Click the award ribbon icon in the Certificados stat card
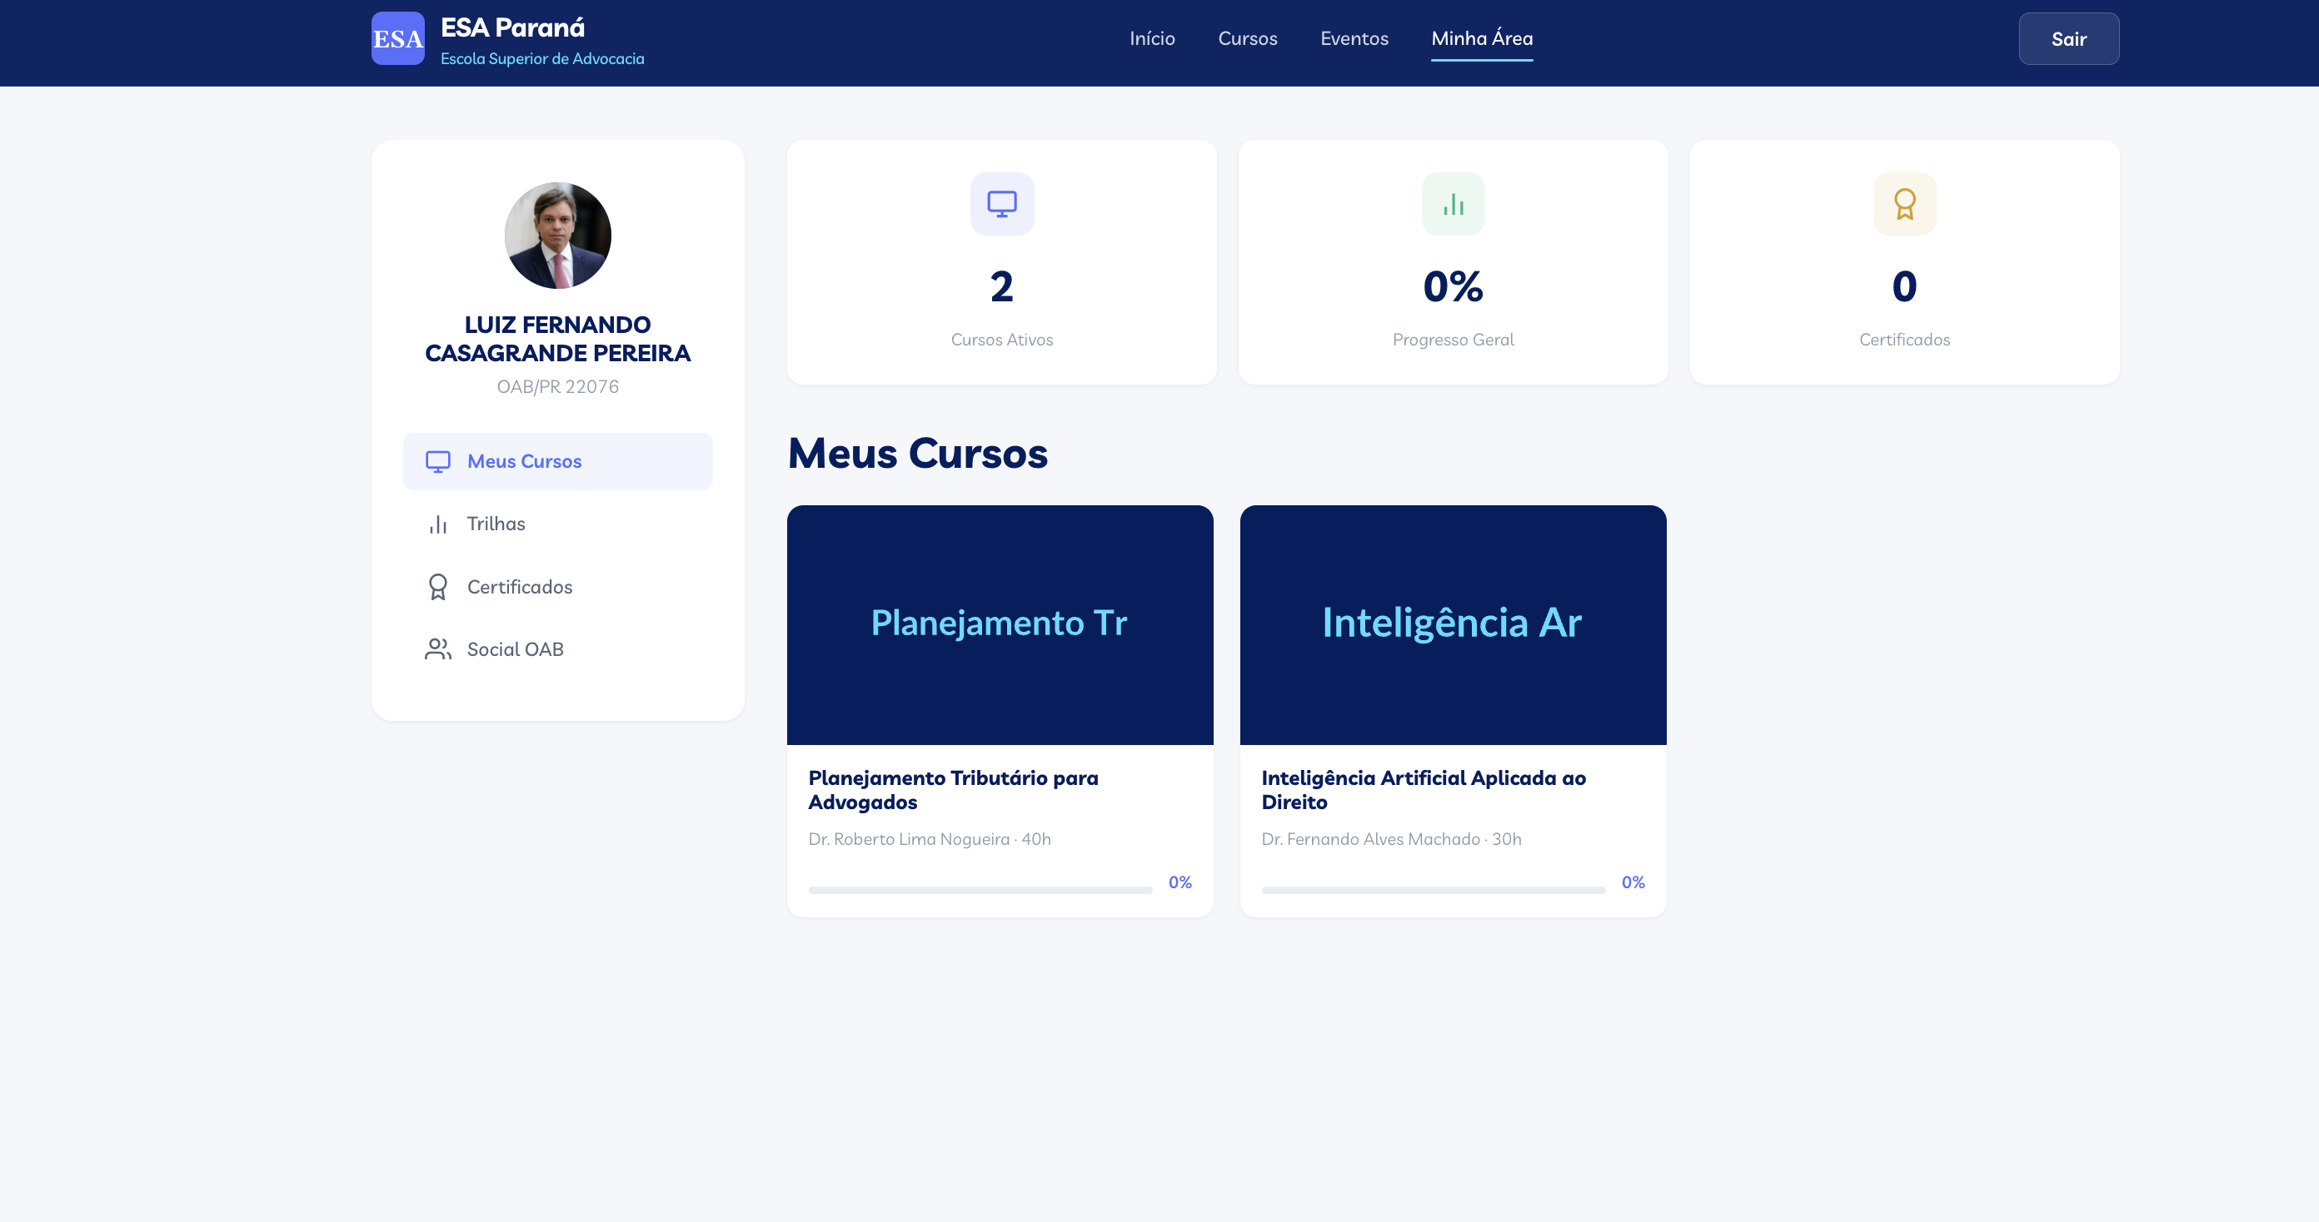Viewport: 2319px width, 1222px height. pos(1904,204)
